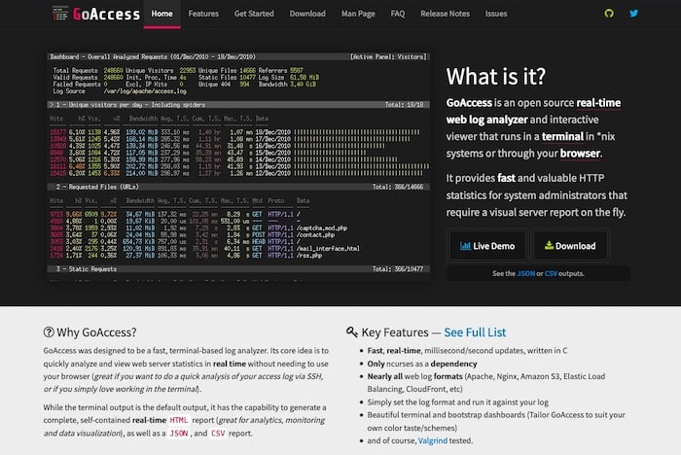The height and width of the screenshot is (455, 681).
Task: Click the Download button below the intro
Action: click(570, 246)
